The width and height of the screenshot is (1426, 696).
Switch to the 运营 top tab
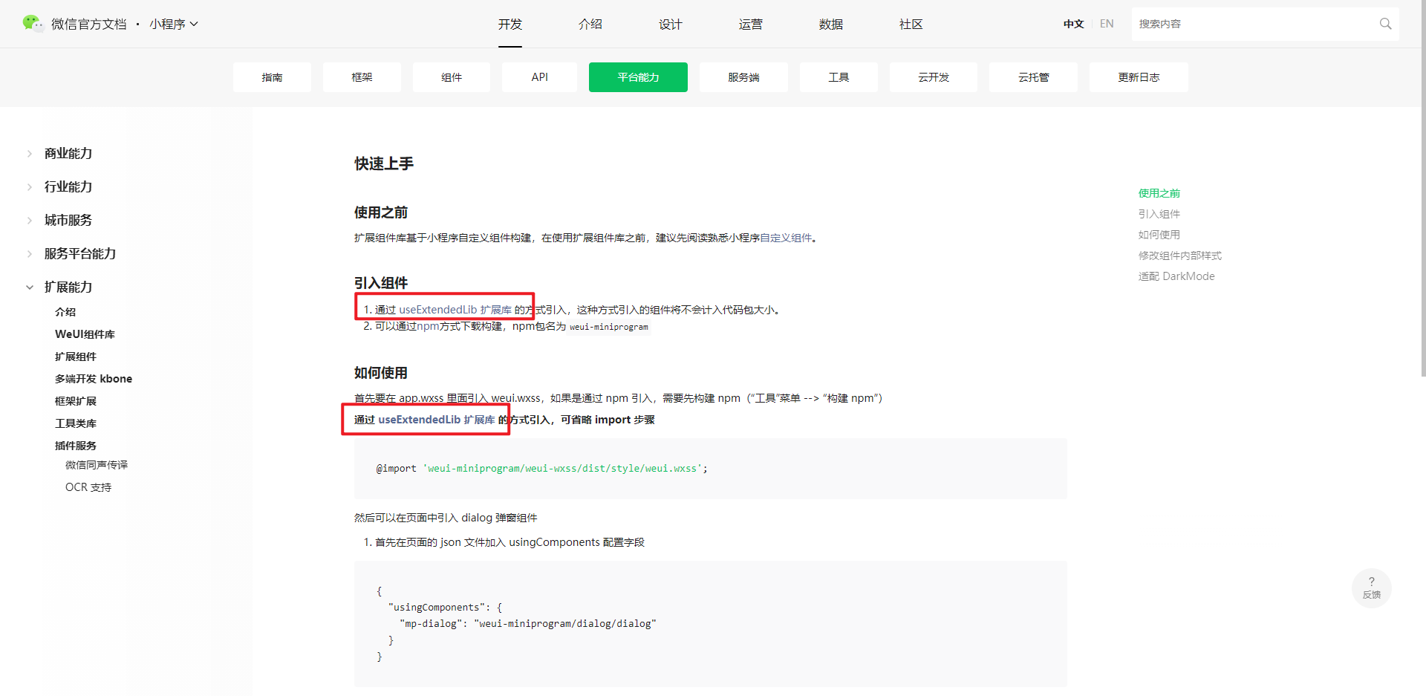[751, 25]
